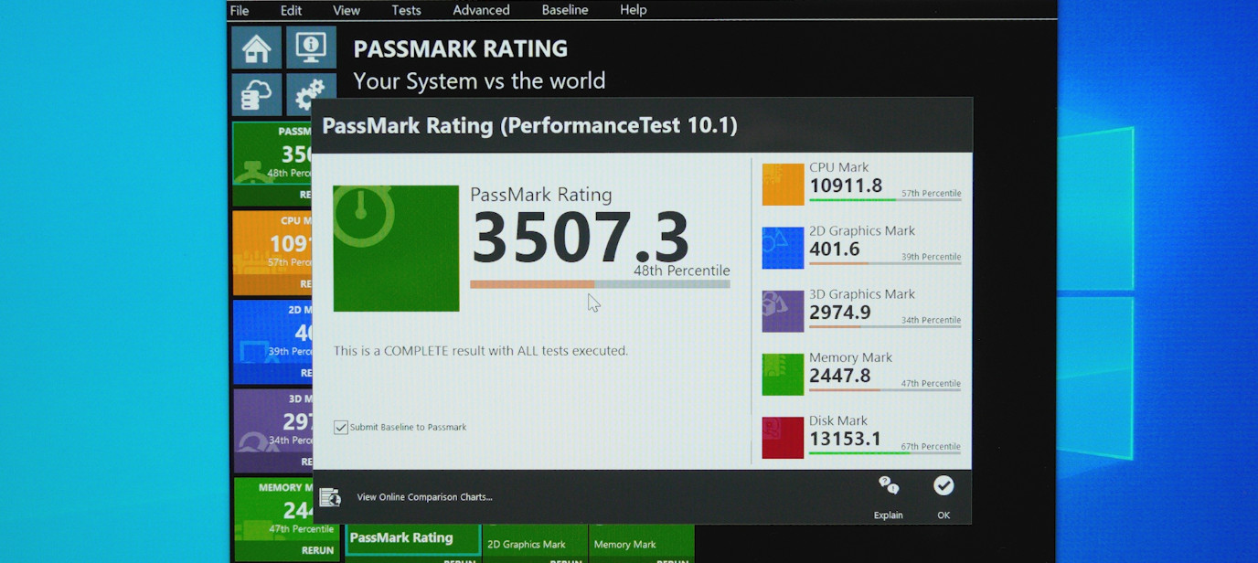Screen dimensions: 1258x563
Task: Open the cloud baseline management icon
Action: (256, 94)
